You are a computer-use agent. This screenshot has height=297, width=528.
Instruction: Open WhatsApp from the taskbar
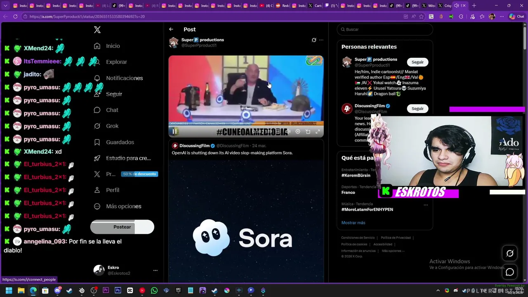154,290
